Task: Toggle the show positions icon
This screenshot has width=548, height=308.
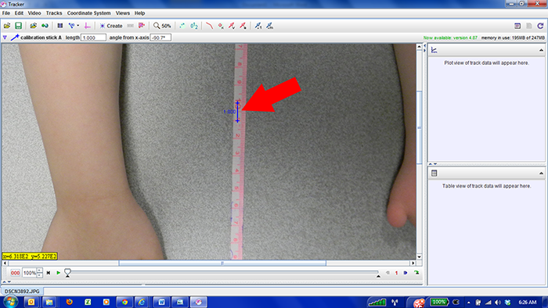Action: (221, 26)
